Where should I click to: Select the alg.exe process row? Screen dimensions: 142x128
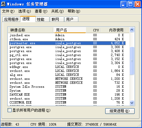click(x=67, y=75)
